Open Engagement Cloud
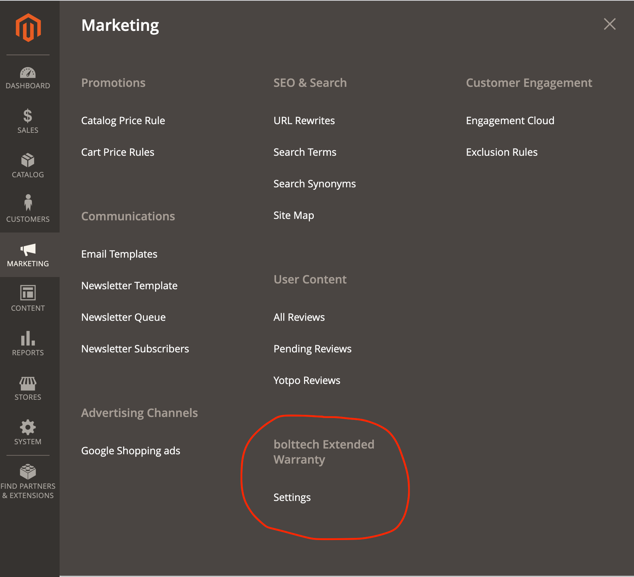 [x=510, y=121]
